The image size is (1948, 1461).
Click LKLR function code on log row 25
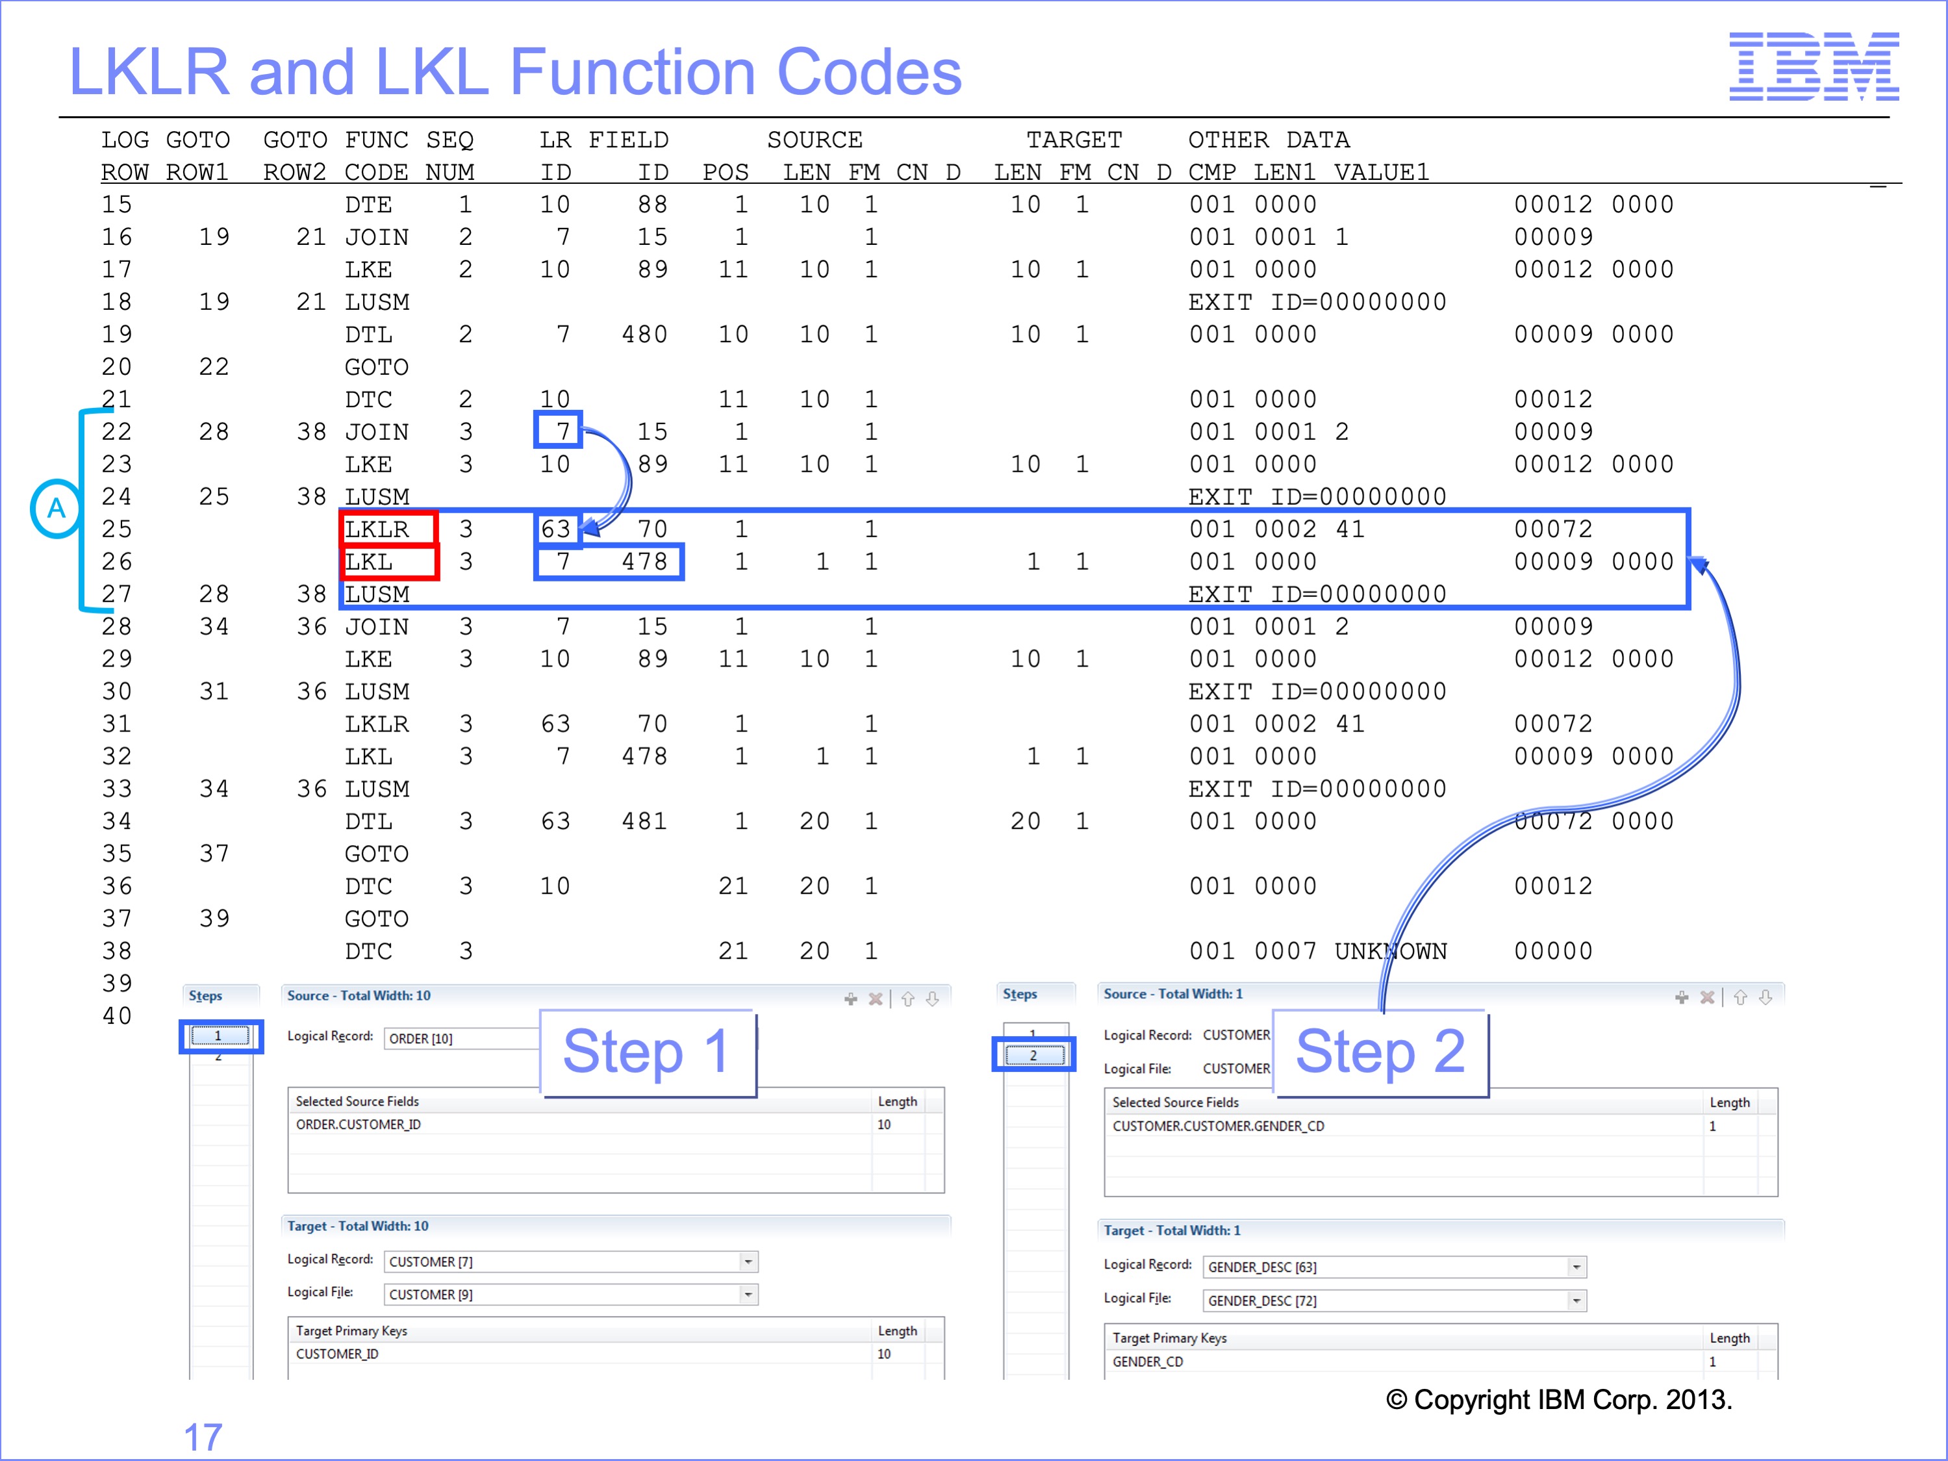click(x=377, y=529)
